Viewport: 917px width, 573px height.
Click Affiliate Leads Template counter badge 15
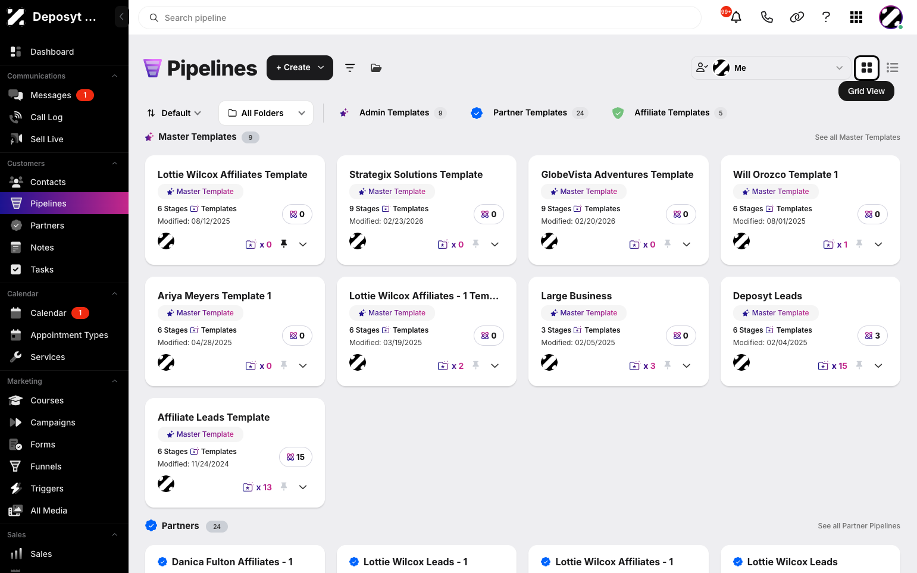296,457
